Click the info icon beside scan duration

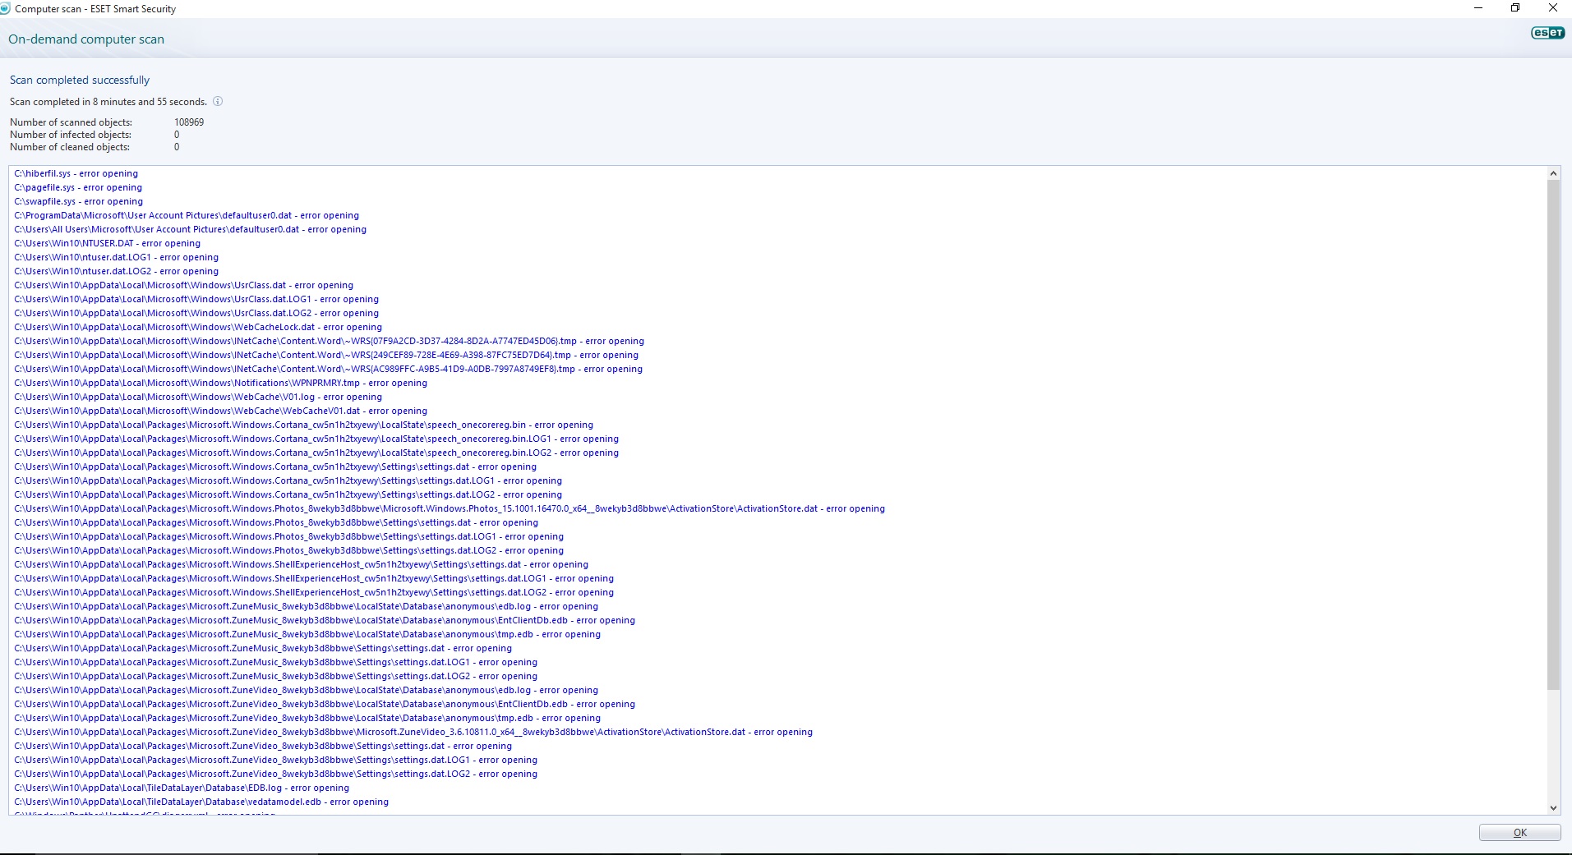coord(218,102)
